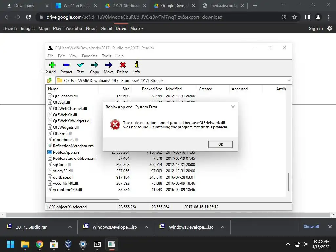Click the share page icon in address bar
The width and height of the screenshot is (336, 252).
[x=284, y=17]
